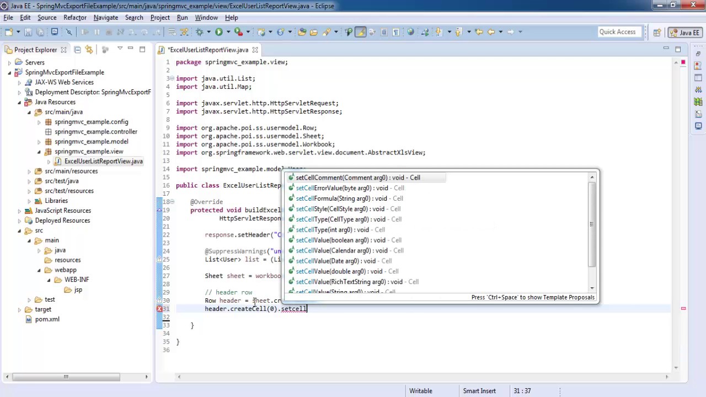Open the Web Browser globe icon
This screenshot has height=397, width=706.
pos(410,32)
